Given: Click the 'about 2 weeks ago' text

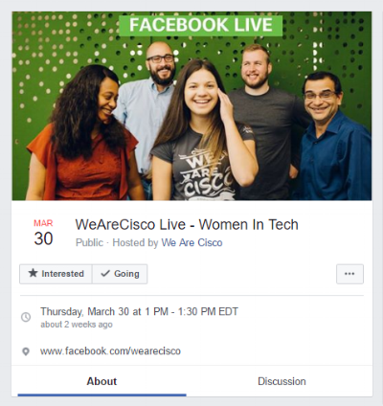Looking at the screenshot, I should (77, 325).
